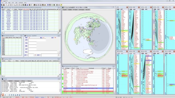175x98 pixels.
Task: Select the AGWpe tab in the Telnet window
Action: click(x=23, y=81)
